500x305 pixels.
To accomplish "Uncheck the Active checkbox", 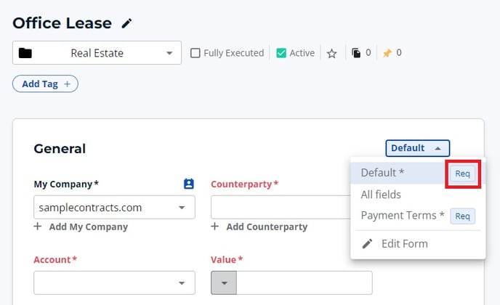I will point(281,53).
